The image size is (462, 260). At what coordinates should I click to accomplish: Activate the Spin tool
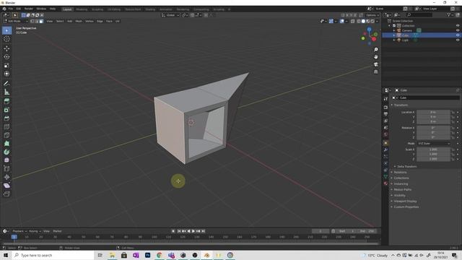pyautogui.click(x=6, y=152)
